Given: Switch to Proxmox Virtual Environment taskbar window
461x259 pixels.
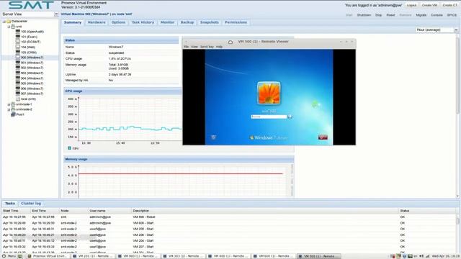Looking at the screenshot, I should pyautogui.click(x=48, y=256).
